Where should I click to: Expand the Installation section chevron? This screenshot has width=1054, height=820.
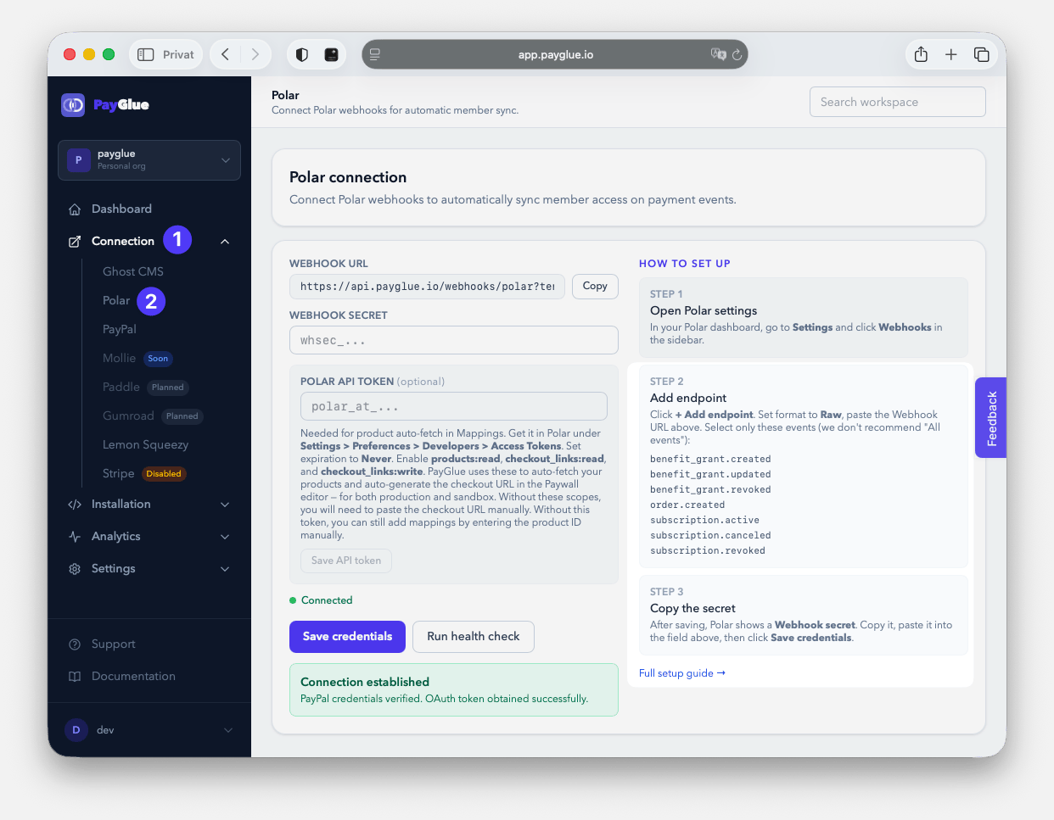pos(225,505)
